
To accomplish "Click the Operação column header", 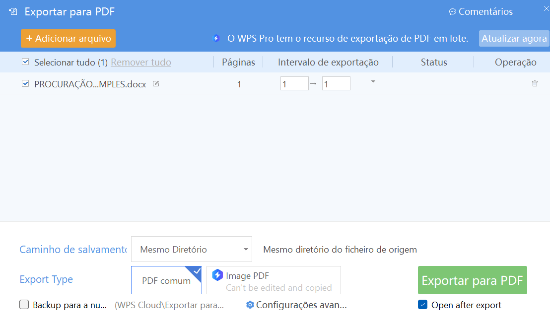I will [516, 62].
